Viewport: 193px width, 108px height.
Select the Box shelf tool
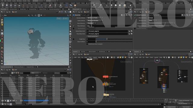point(3,6)
